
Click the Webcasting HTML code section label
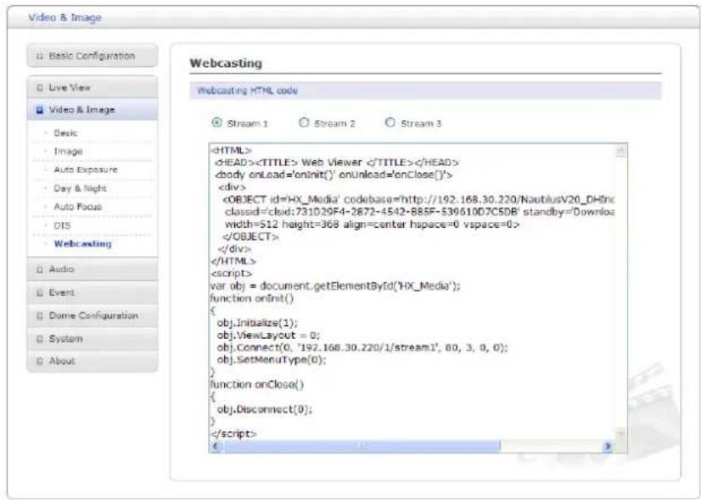247,90
